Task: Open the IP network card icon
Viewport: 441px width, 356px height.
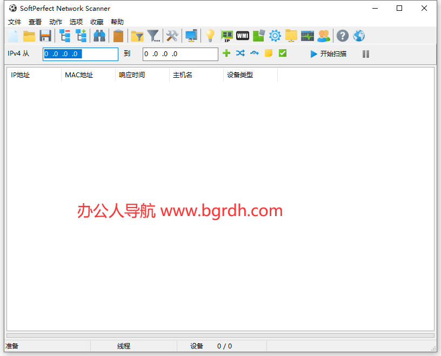Action: tap(226, 36)
